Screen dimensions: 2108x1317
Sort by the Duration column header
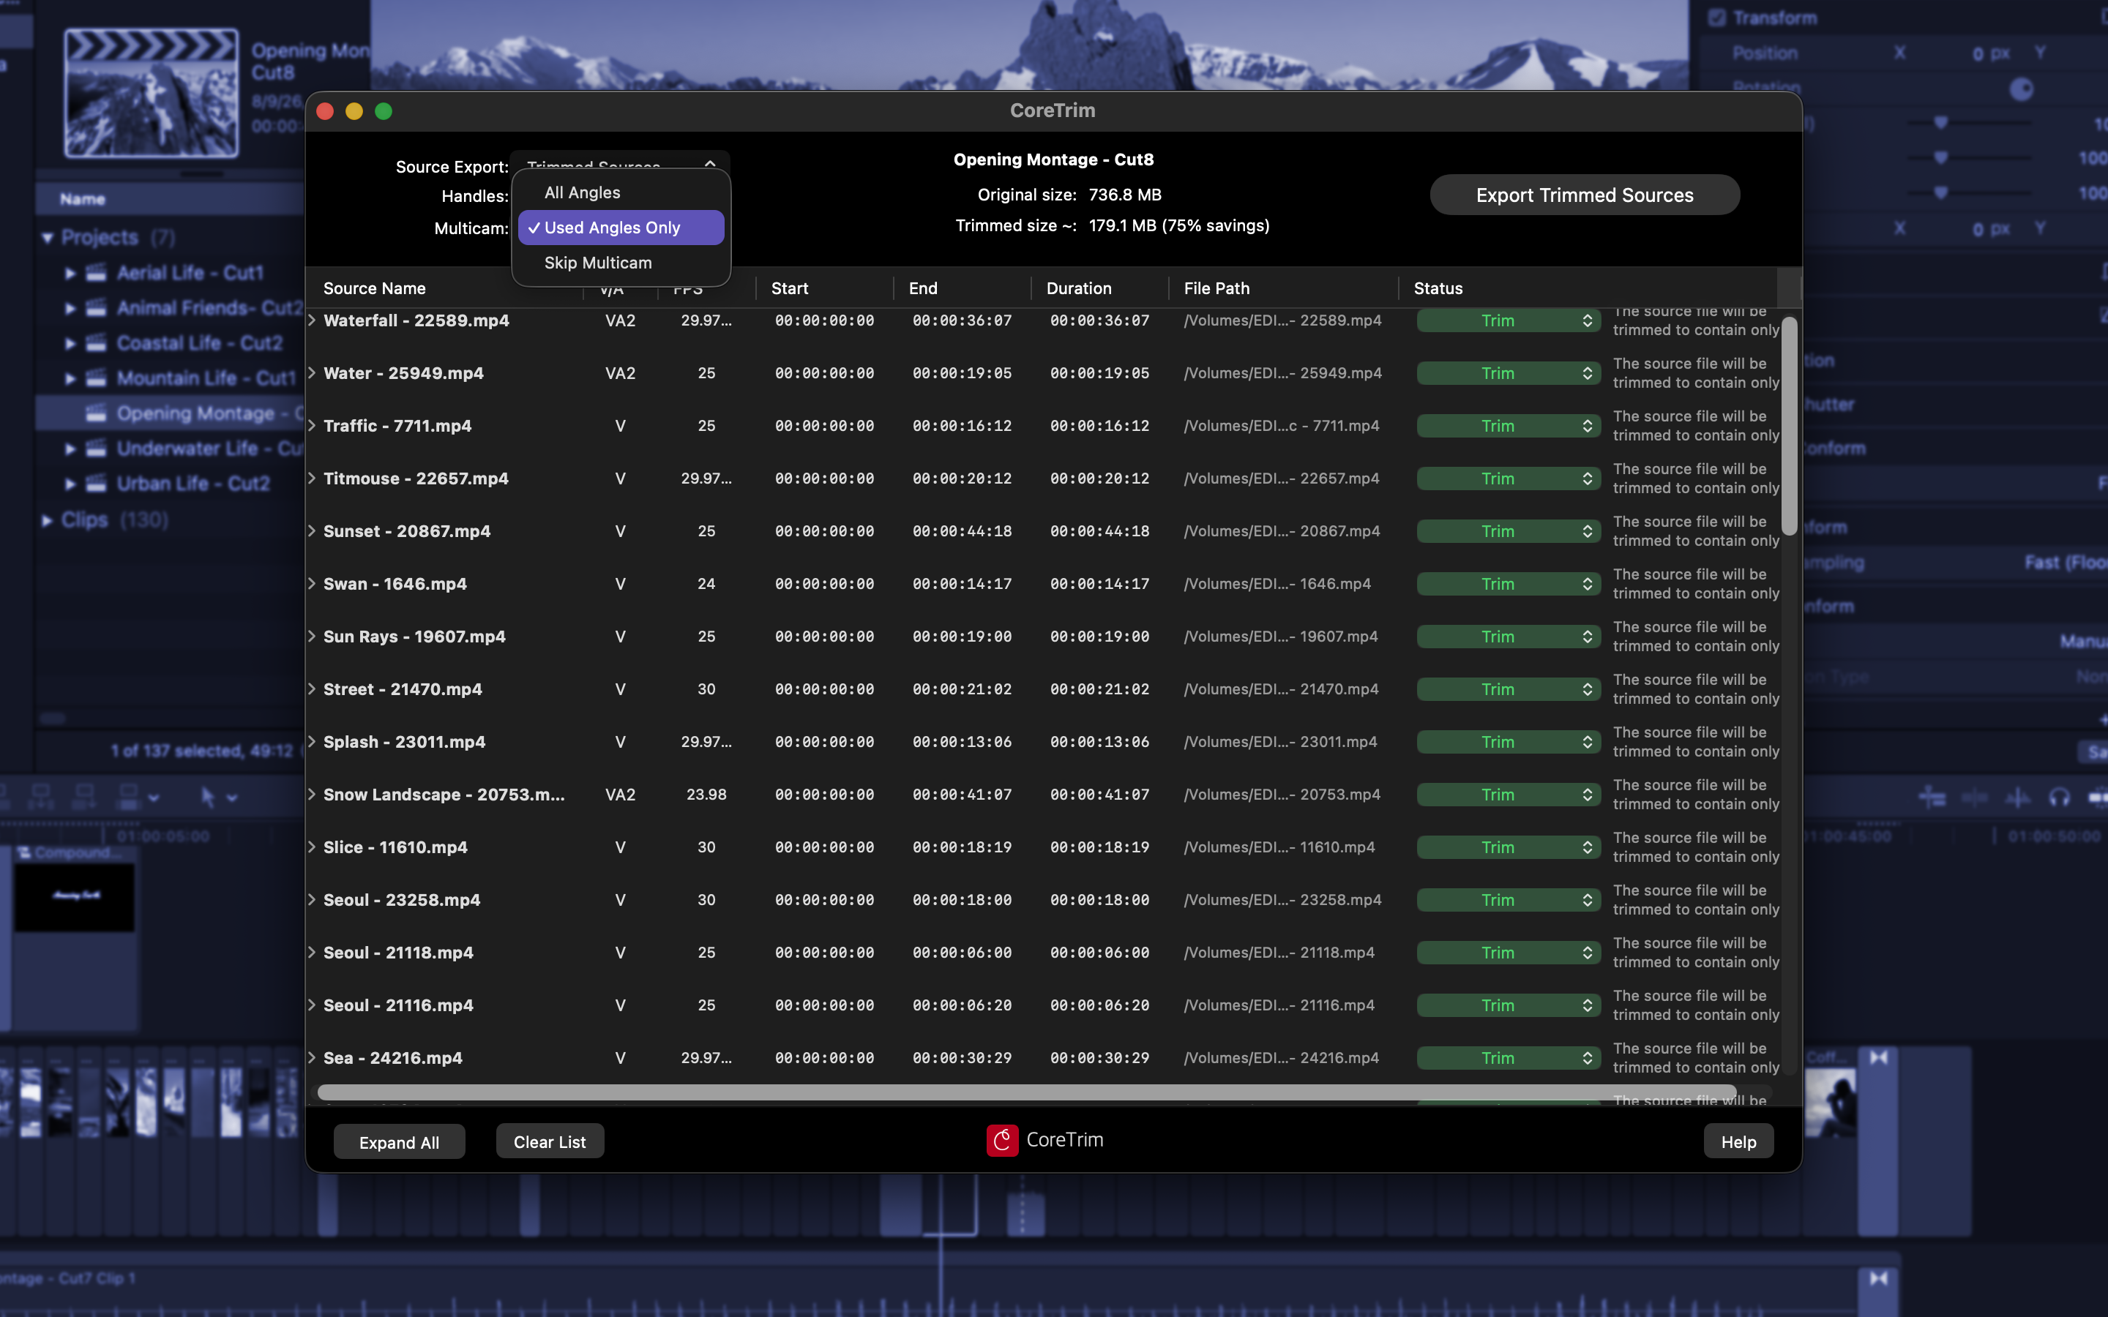click(1078, 288)
